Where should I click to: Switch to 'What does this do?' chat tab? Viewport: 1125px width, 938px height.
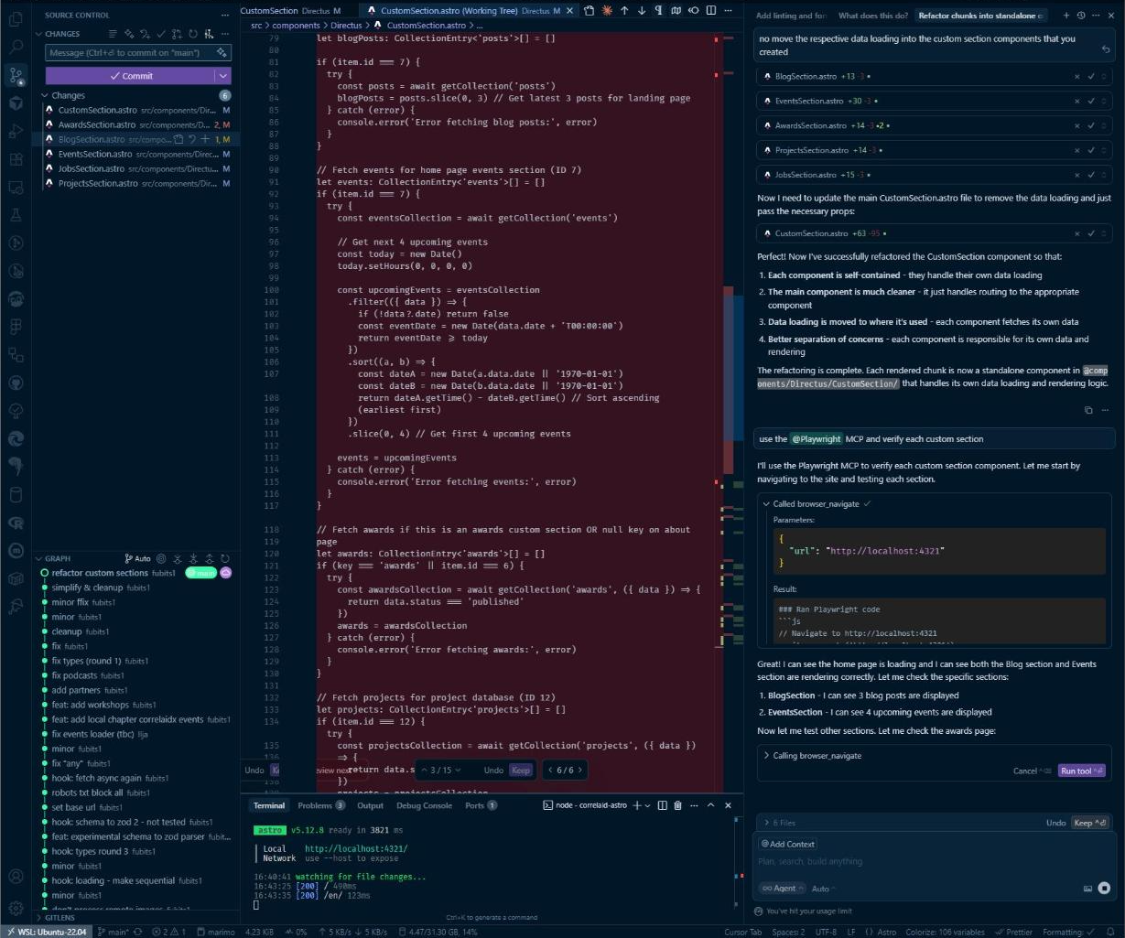[x=872, y=16]
